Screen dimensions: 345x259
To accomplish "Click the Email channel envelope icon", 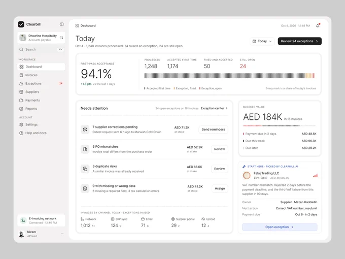I will click(x=143, y=219).
